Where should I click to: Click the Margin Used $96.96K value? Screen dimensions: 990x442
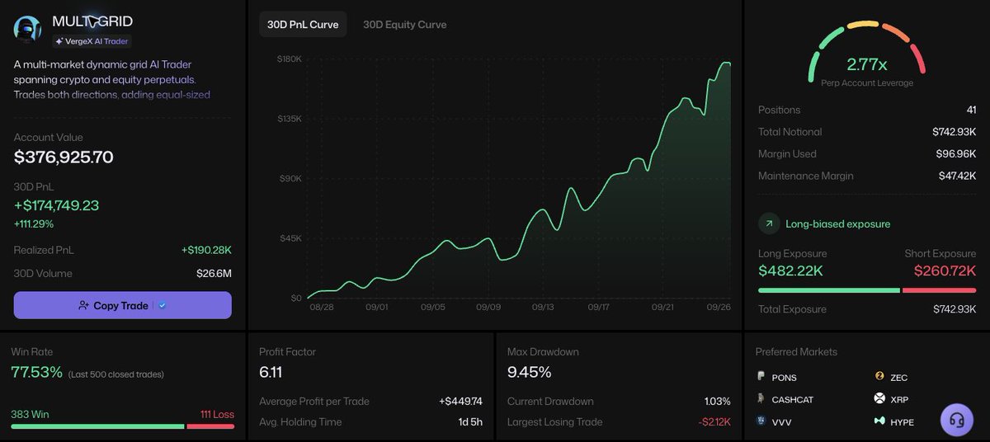(955, 153)
